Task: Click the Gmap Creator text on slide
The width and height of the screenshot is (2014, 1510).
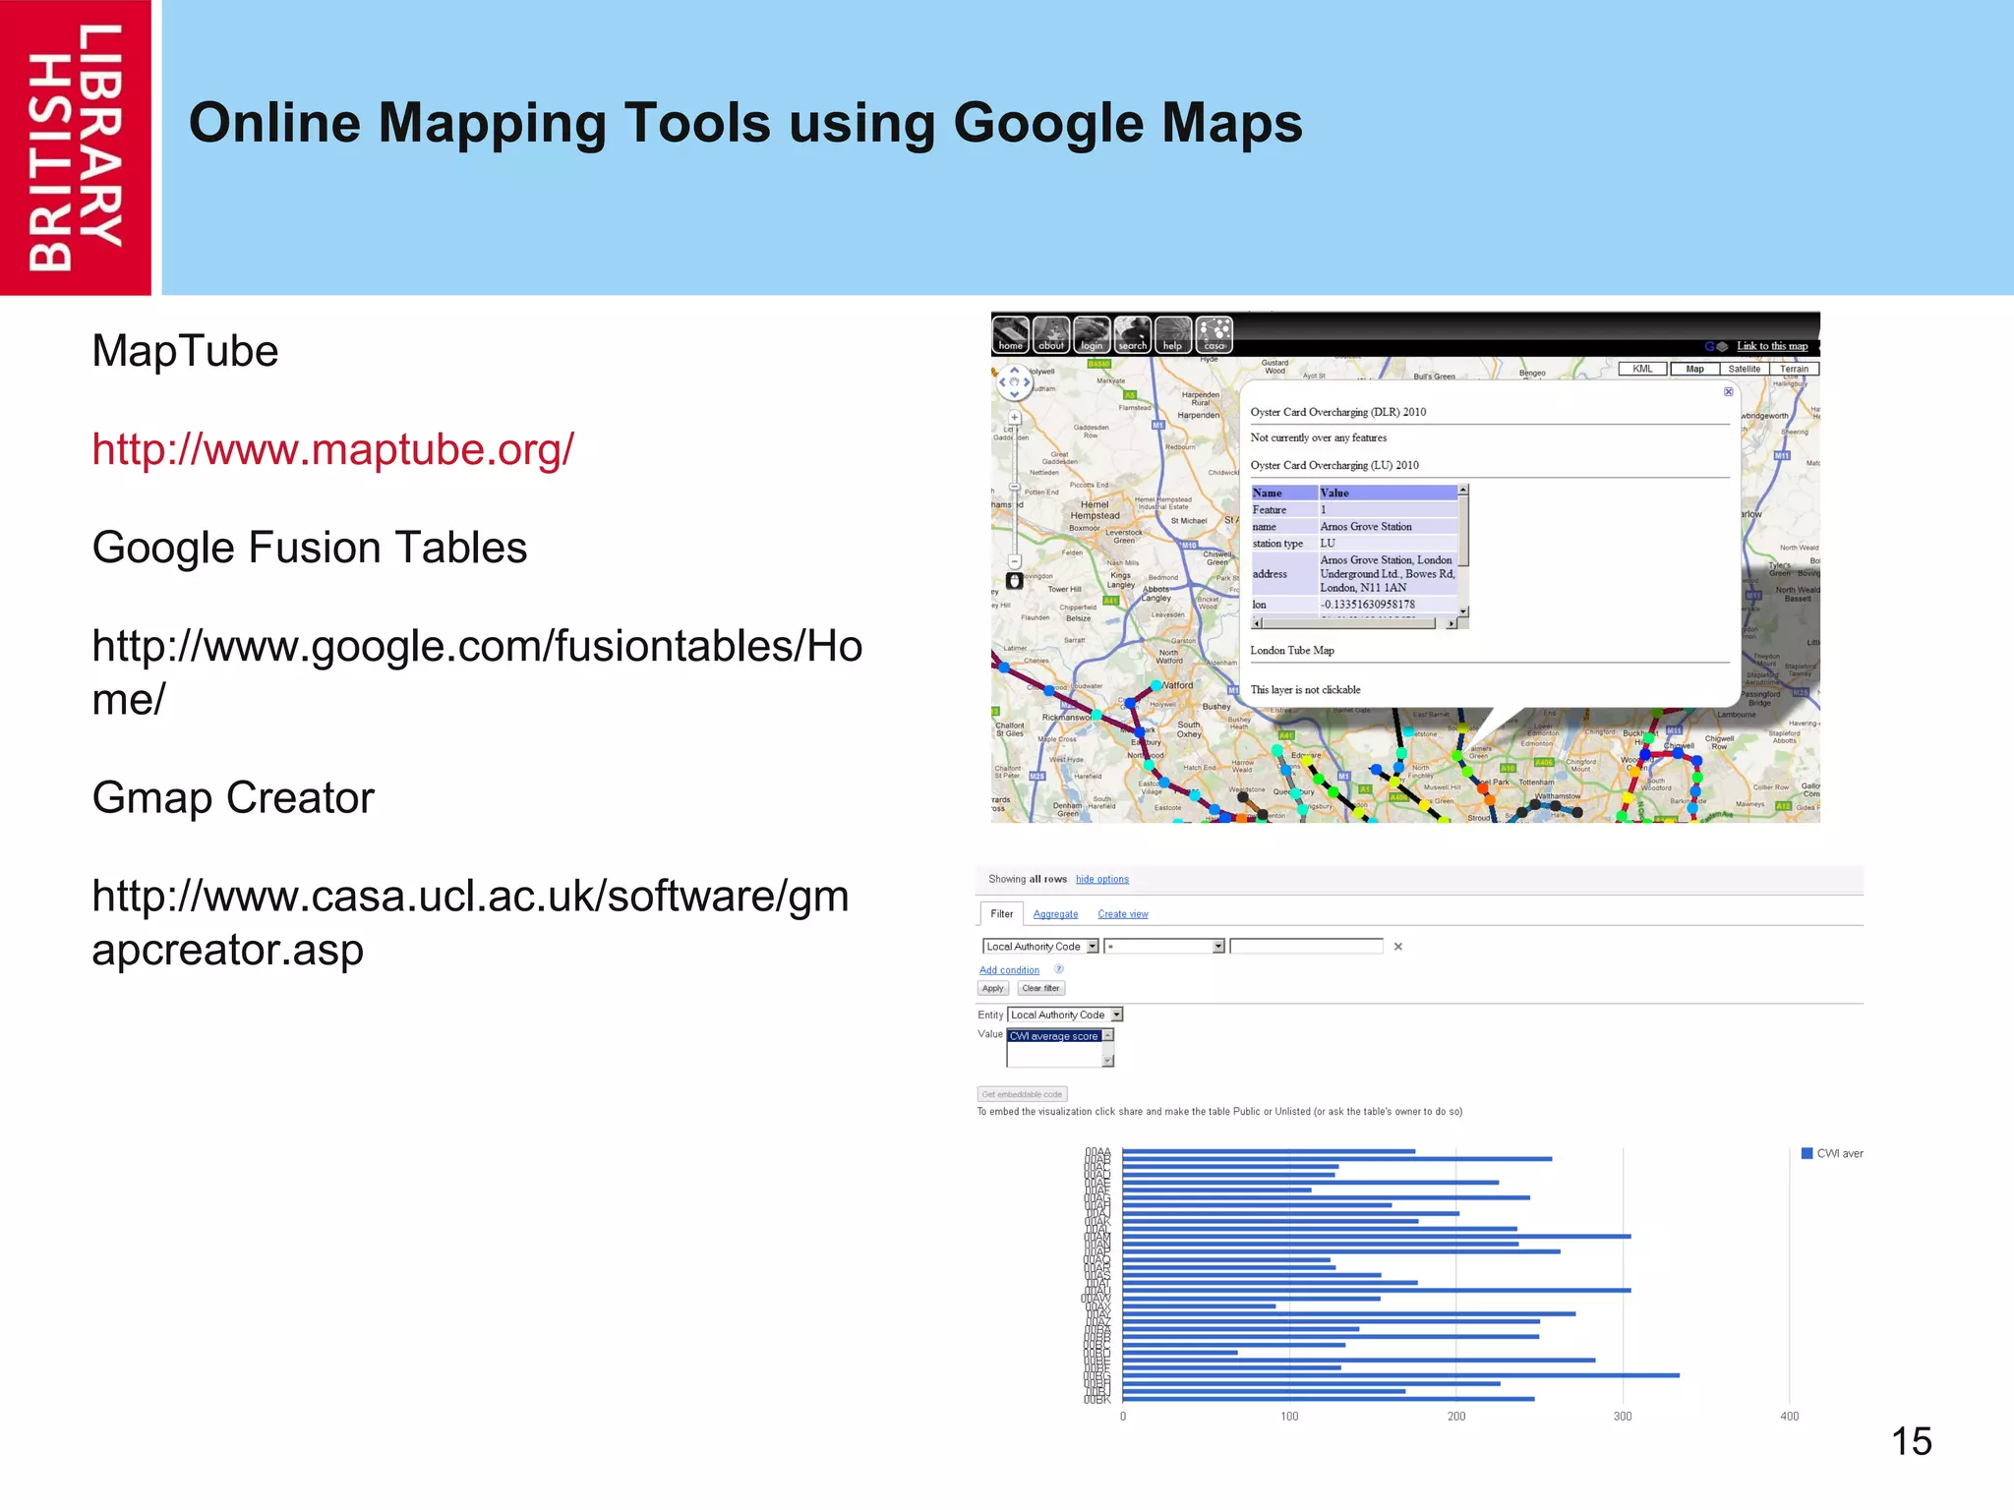Action: [233, 797]
